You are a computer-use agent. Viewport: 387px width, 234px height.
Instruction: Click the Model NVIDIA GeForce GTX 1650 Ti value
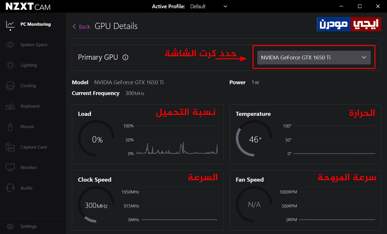129,82
